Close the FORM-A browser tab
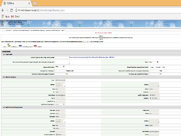This screenshot has width=181, height=136. [x=29, y=3]
